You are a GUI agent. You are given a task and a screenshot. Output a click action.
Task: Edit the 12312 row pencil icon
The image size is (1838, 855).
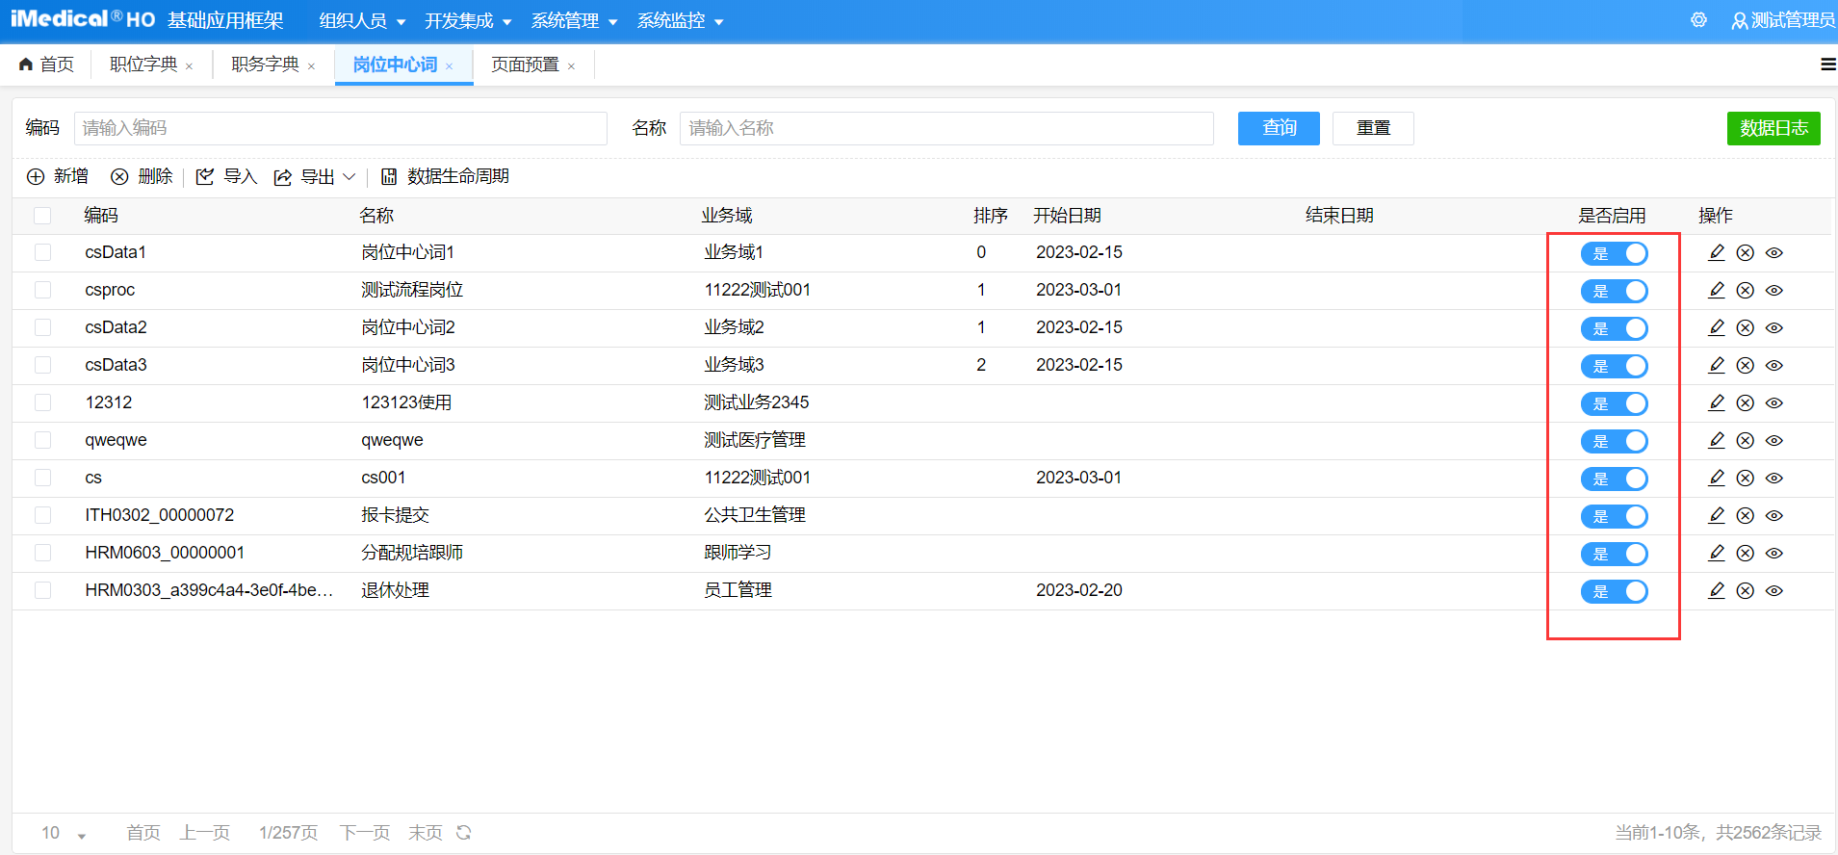(x=1717, y=403)
